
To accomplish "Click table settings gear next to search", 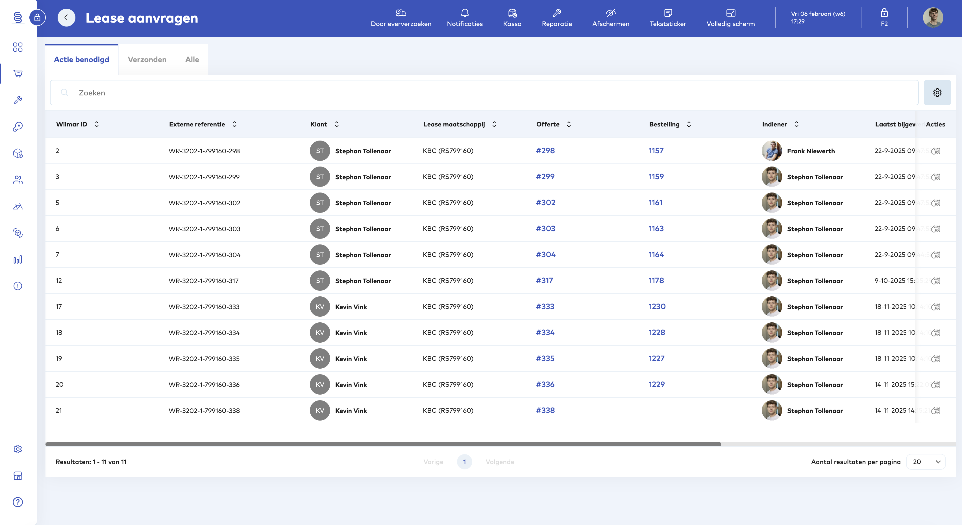I will pos(937,93).
